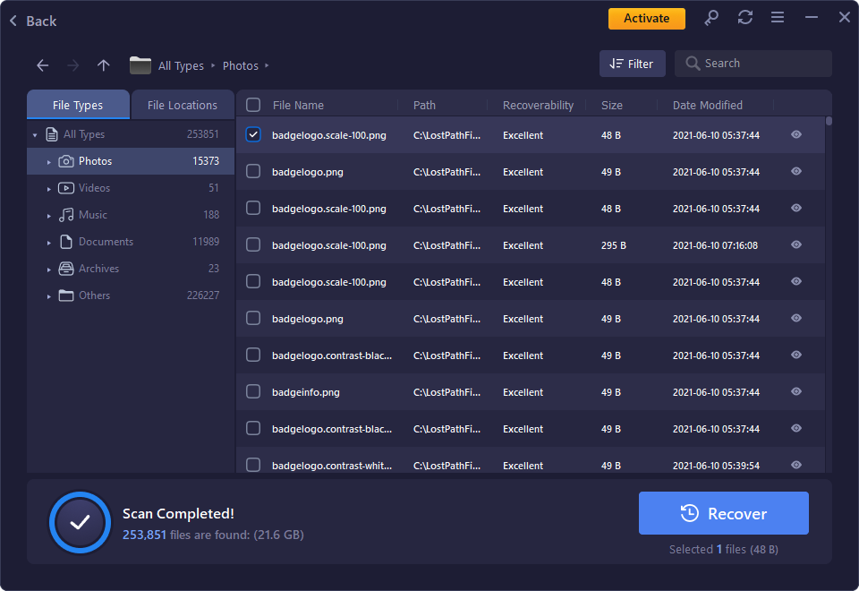Open the Filter sorting options
This screenshot has height=591, width=859.
(632, 63)
